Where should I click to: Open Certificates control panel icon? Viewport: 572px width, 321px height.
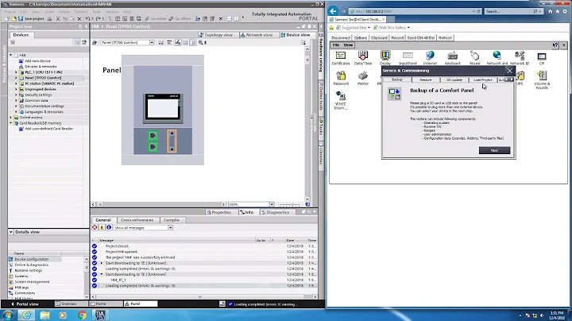341,58
